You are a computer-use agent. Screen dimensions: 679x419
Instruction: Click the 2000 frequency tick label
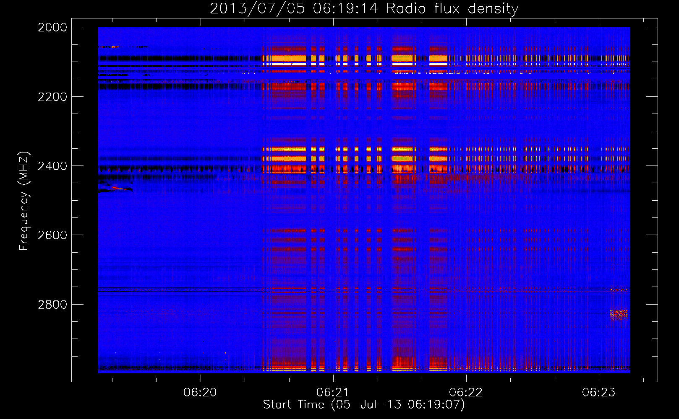pos(52,27)
